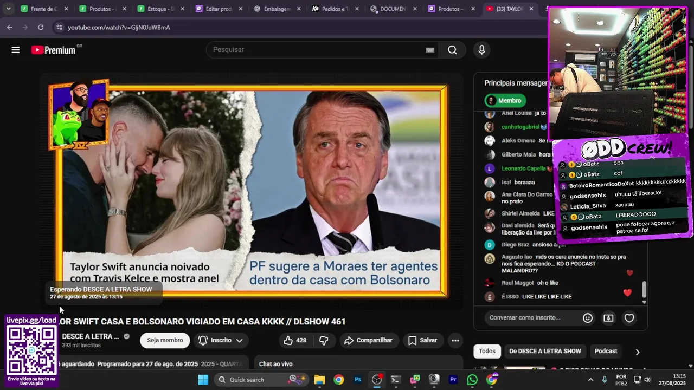Open emoji picker in chat input
694x390 pixels.
pyautogui.click(x=588, y=318)
